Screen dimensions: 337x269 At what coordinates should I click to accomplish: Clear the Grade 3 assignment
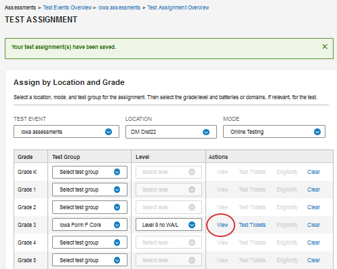pyautogui.click(x=313, y=225)
